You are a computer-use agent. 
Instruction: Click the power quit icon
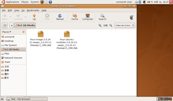171,2
